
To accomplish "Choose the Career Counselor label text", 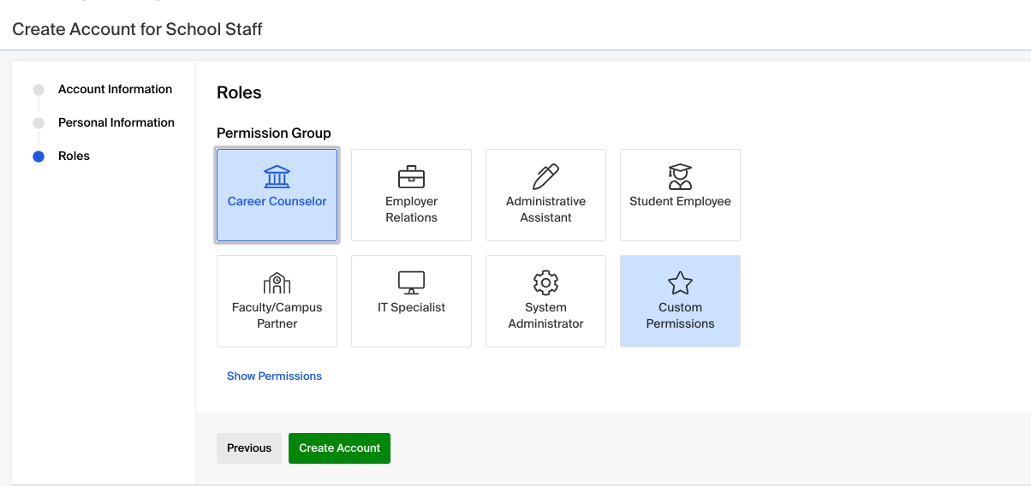I will click(x=277, y=202).
